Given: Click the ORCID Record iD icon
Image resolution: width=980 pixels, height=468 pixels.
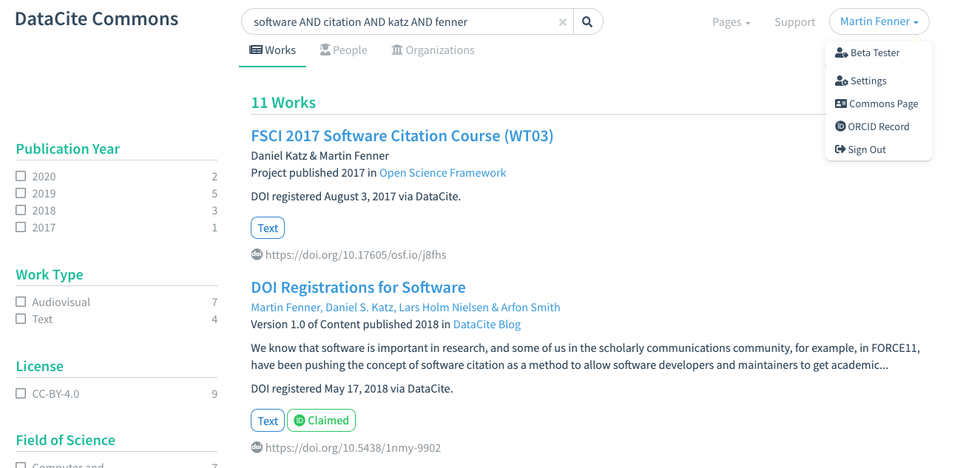Looking at the screenshot, I should 840,126.
